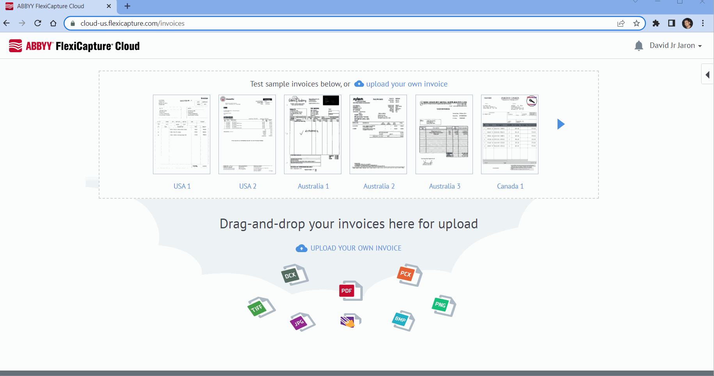
Task: Click the TIFF file format icon
Action: (x=261, y=307)
